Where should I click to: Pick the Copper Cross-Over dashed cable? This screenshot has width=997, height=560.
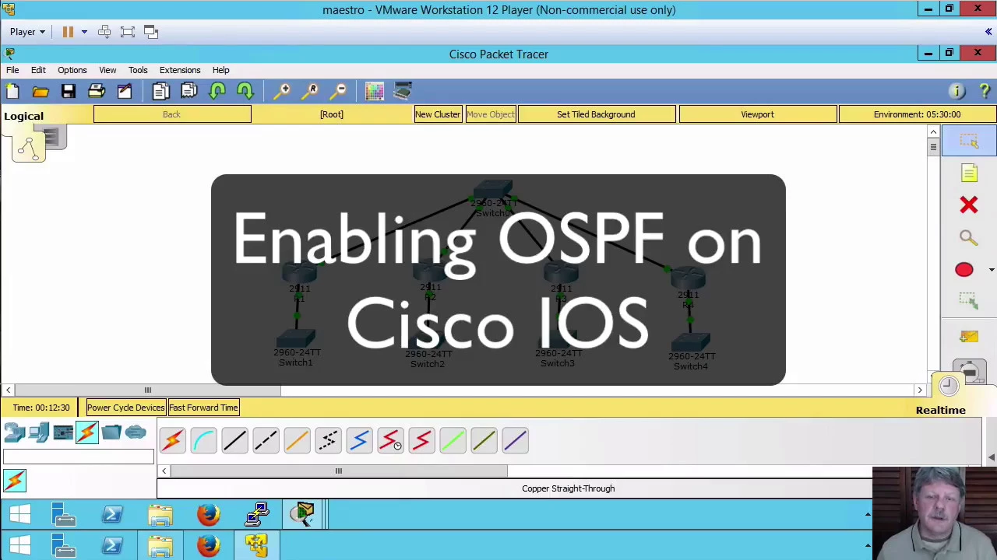click(266, 441)
